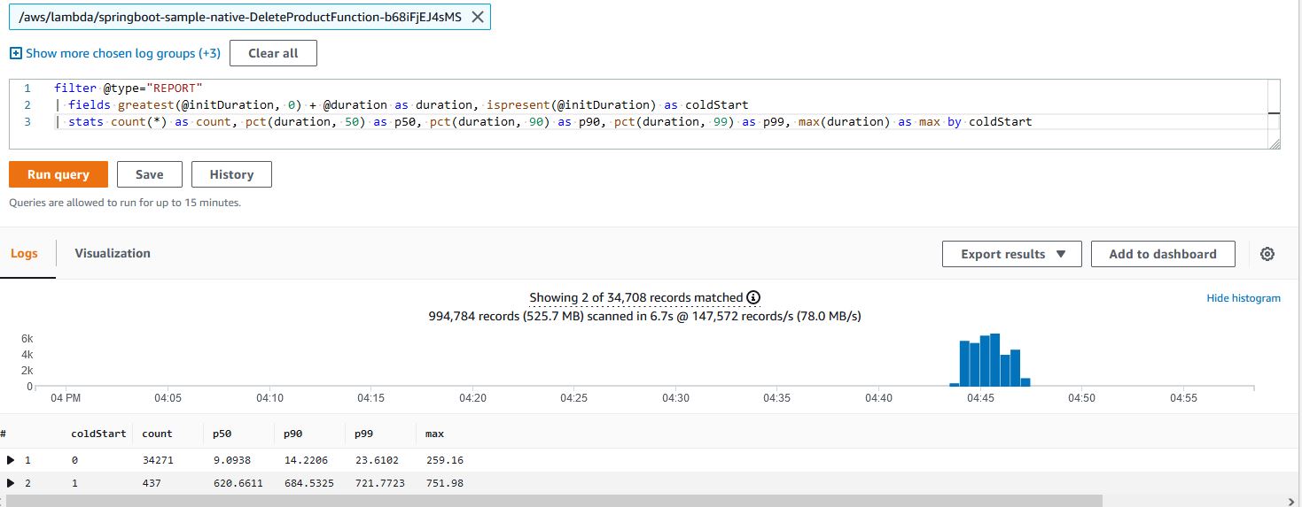
Task: Click the count column header
Action: pyautogui.click(x=157, y=434)
